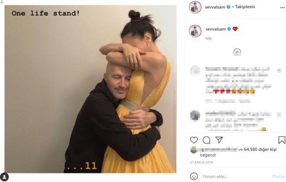Click the caption avatar of sevvalsam
The height and width of the screenshot is (182, 286).
pyautogui.click(x=195, y=31)
